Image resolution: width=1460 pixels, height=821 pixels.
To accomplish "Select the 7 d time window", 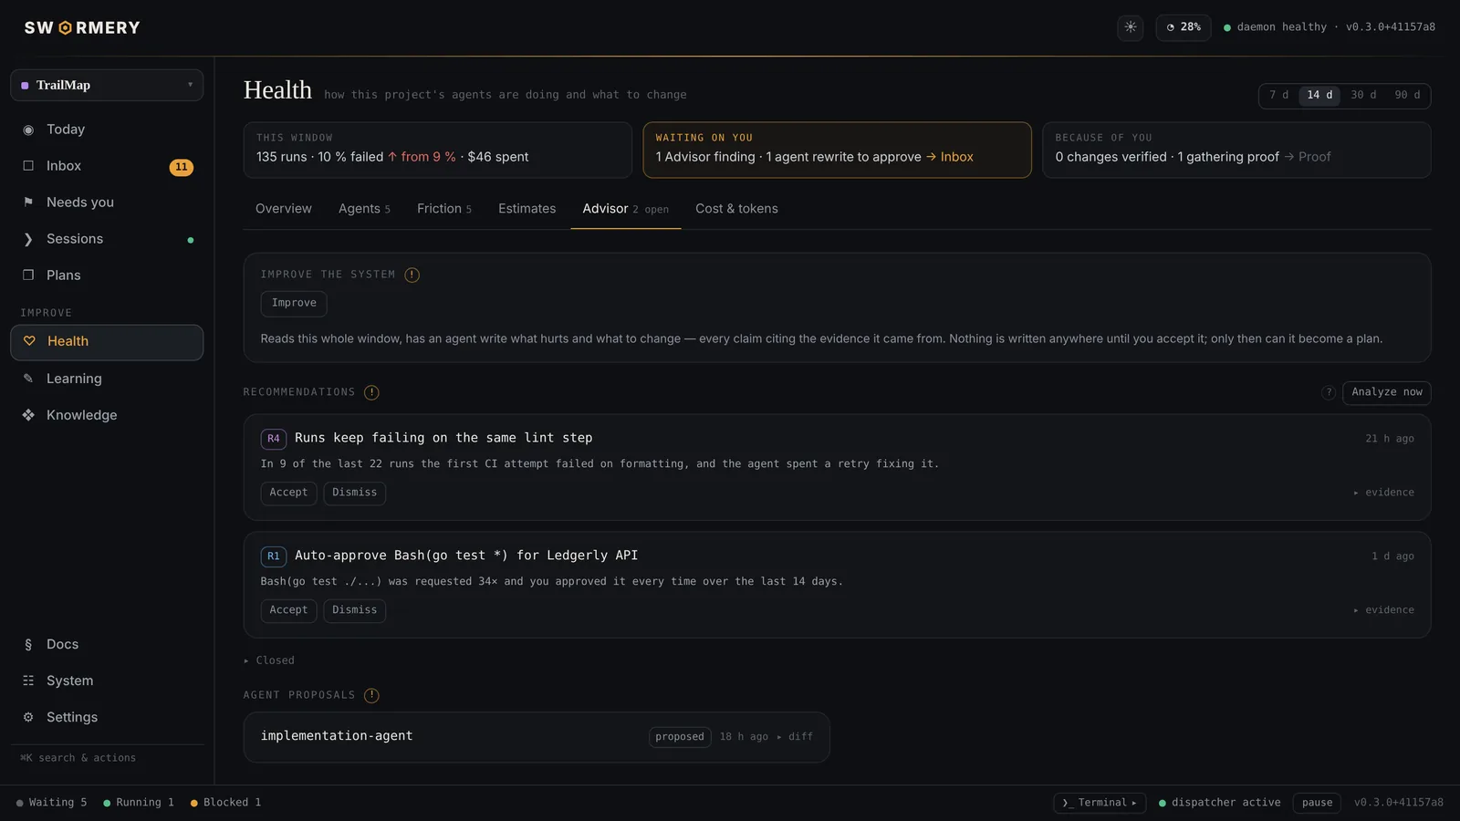I will [x=1279, y=95].
